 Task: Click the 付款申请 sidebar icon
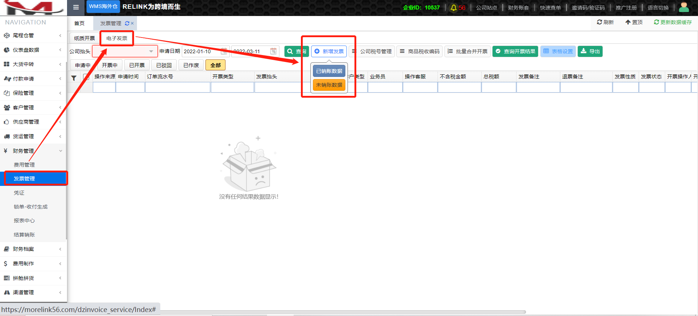[x=7, y=79]
